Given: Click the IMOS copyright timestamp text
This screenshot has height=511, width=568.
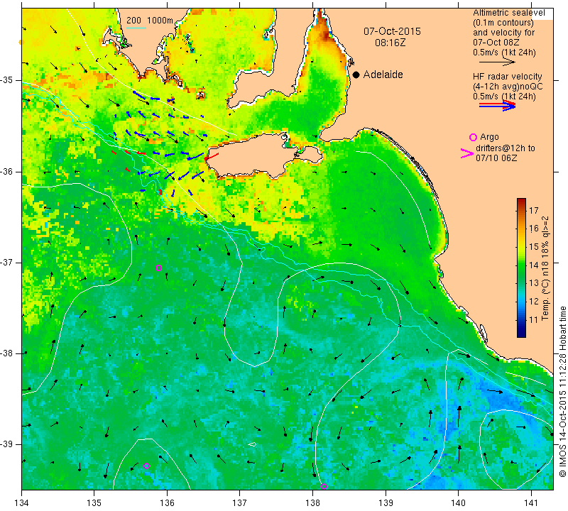Looking at the screenshot, I should tap(562, 391).
